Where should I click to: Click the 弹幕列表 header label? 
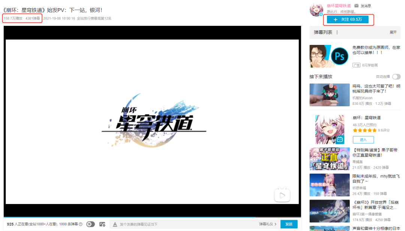click(x=323, y=32)
